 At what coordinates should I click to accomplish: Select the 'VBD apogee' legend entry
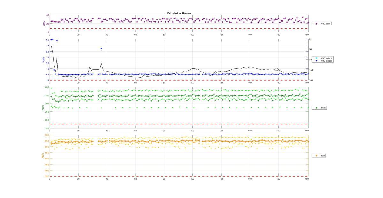(x=327, y=61)
